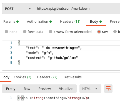
Task: Click the "mode": "gfm" line
Action: pyautogui.click(x=40, y=53)
